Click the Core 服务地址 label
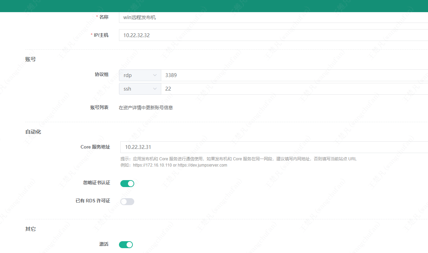 95,147
